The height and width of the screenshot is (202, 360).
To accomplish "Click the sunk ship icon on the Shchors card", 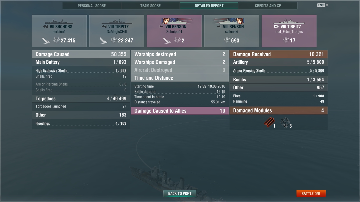I will (46, 40).
